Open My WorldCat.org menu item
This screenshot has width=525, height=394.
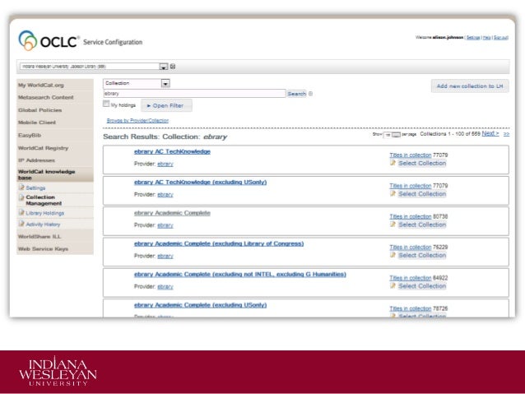tap(55, 85)
